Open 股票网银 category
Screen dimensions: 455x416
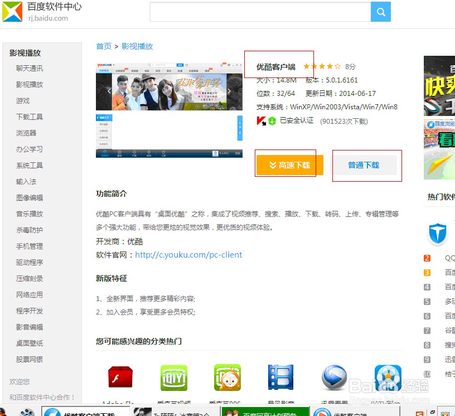coord(30,359)
